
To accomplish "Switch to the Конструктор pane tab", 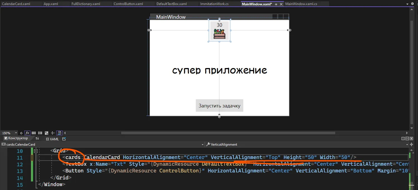I will coord(16,138).
